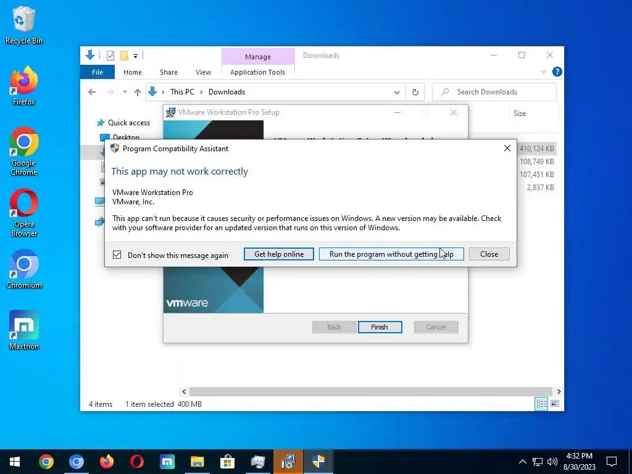
Task: Open Google Chrome desktop shortcut
Action: tap(24, 152)
